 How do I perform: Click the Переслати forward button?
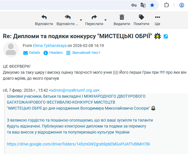tap(94, 20)
